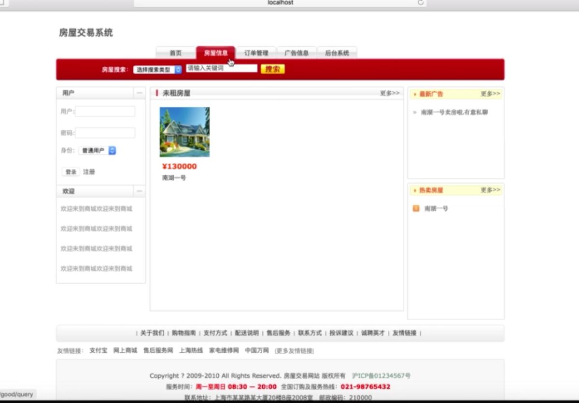Click the browser reload icon
Viewport: 579px width, 403px height.
[x=420, y=2]
